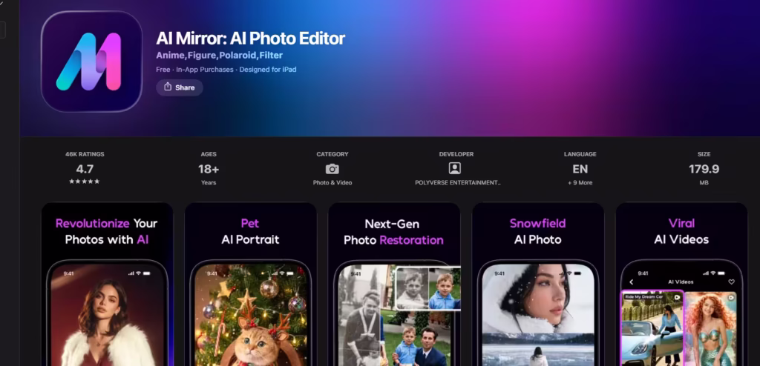Open the 'Viral AI Videos' screenshot
760x366 pixels.
[x=681, y=285]
